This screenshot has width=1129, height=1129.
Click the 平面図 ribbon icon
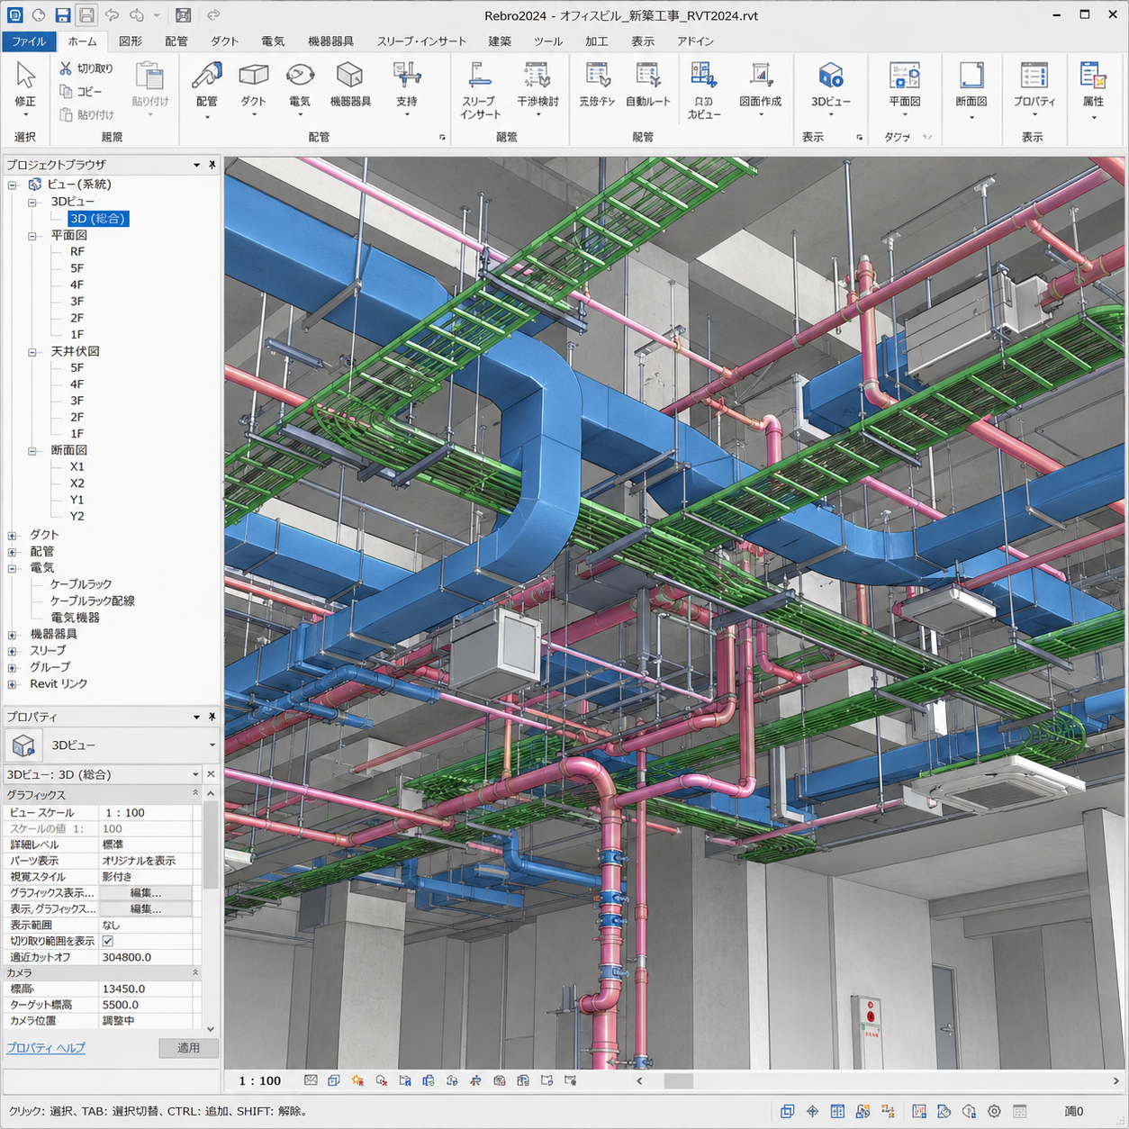pyautogui.click(x=905, y=76)
